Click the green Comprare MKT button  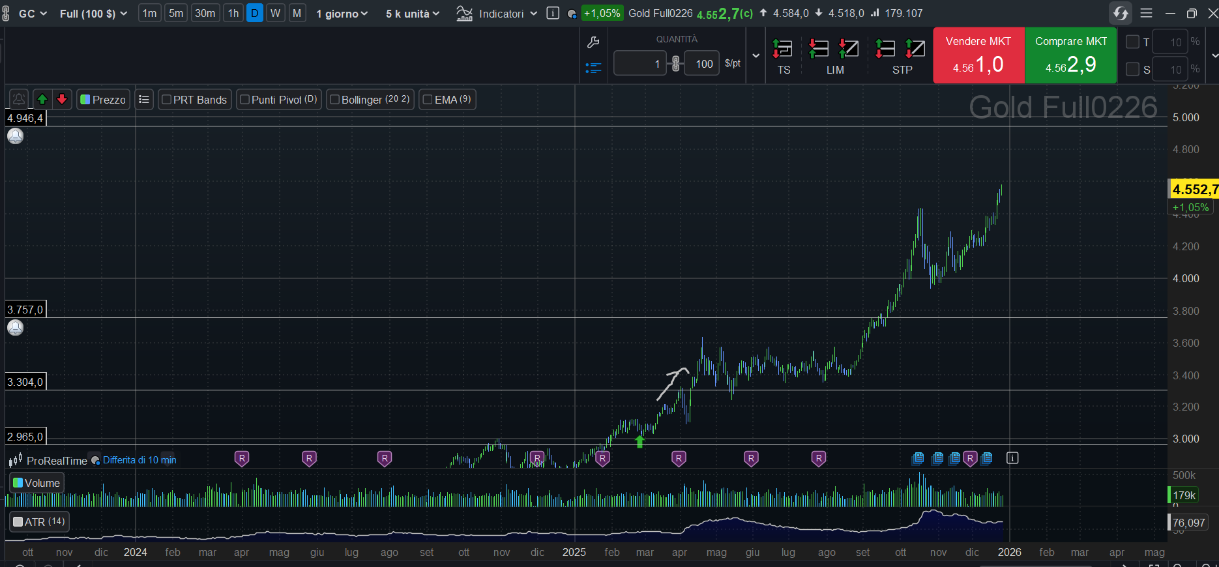point(1071,55)
